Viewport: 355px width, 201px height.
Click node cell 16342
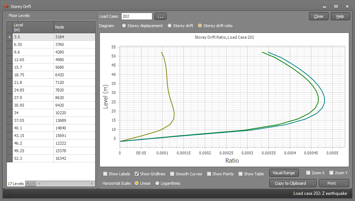tap(75, 158)
